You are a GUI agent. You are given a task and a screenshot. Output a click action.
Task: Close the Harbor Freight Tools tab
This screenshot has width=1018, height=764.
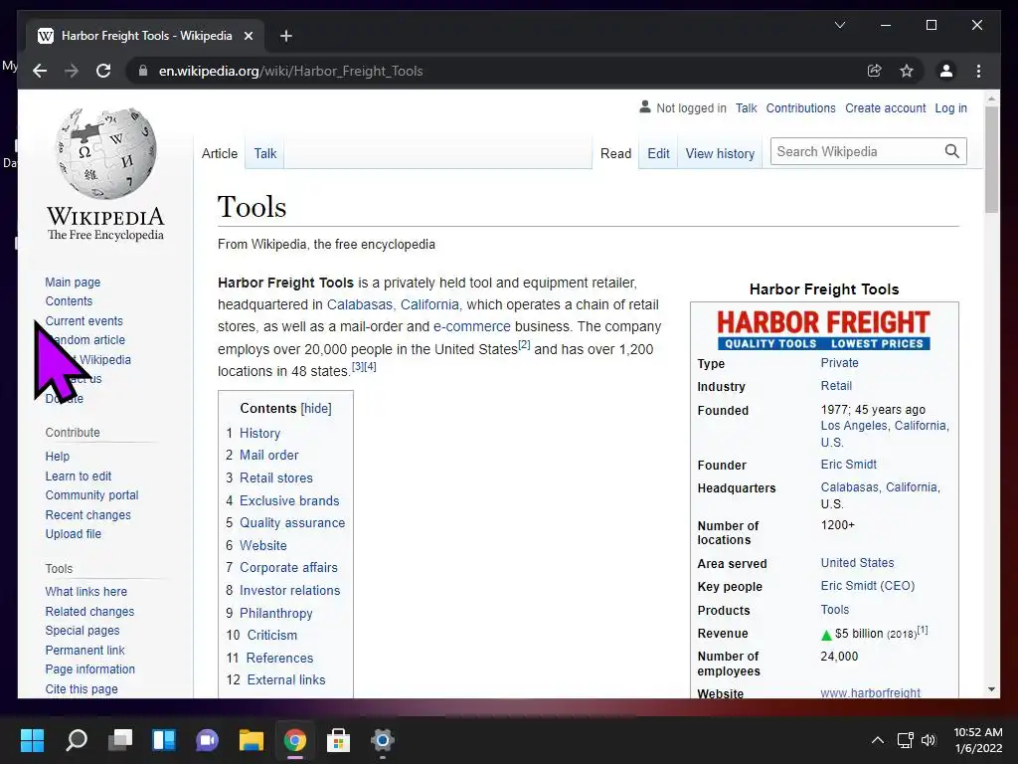click(x=248, y=36)
